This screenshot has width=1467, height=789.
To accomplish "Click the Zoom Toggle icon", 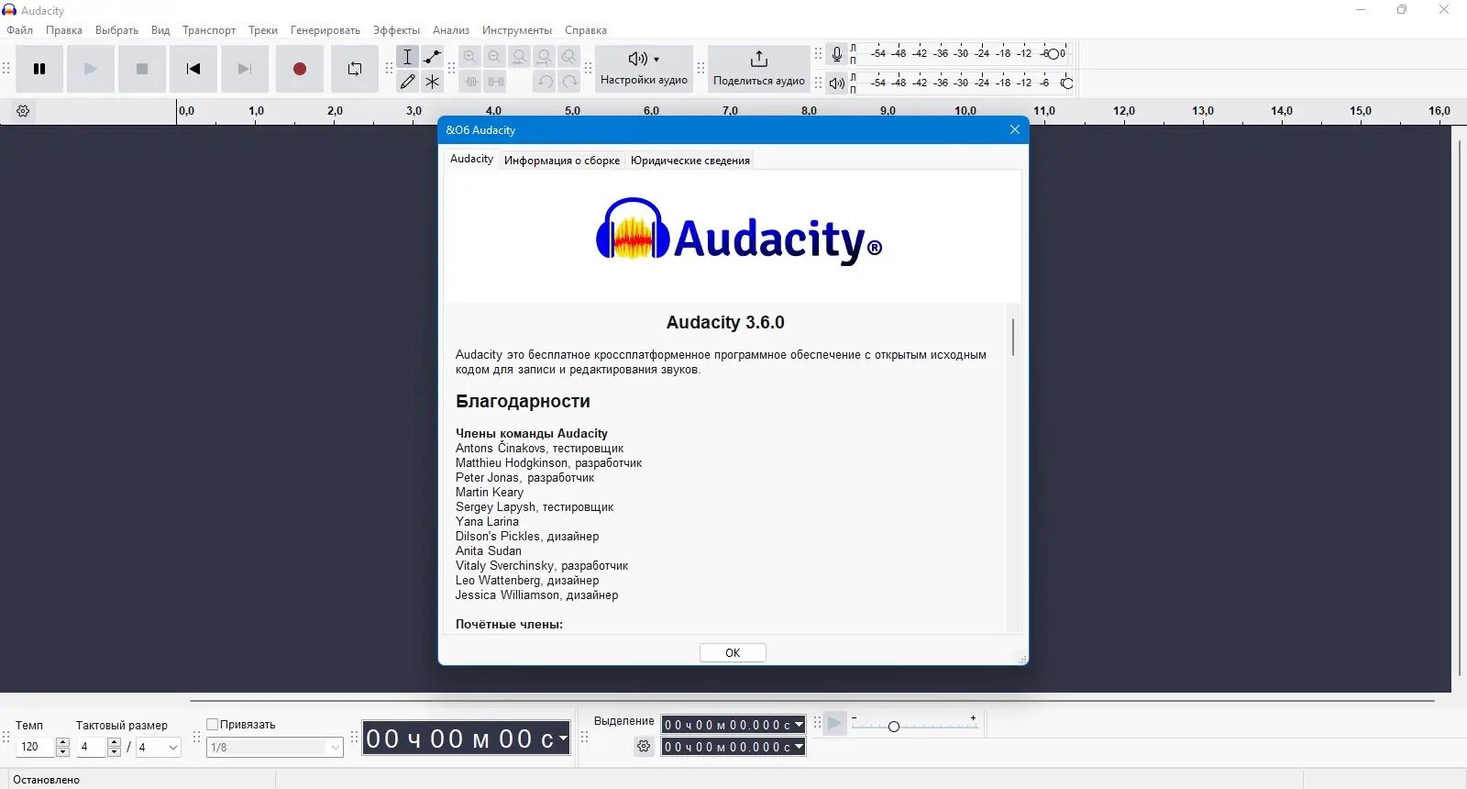I will coord(569,57).
